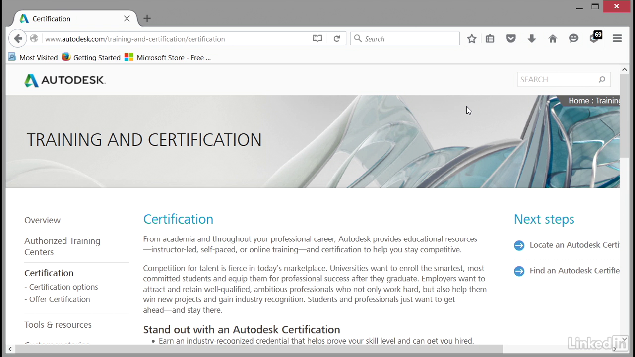Image resolution: width=635 pixels, height=357 pixels.
Task: Click the Autodesk logo
Action: pos(65,80)
